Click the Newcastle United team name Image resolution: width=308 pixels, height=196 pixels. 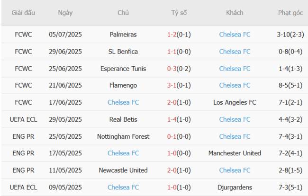123,170
